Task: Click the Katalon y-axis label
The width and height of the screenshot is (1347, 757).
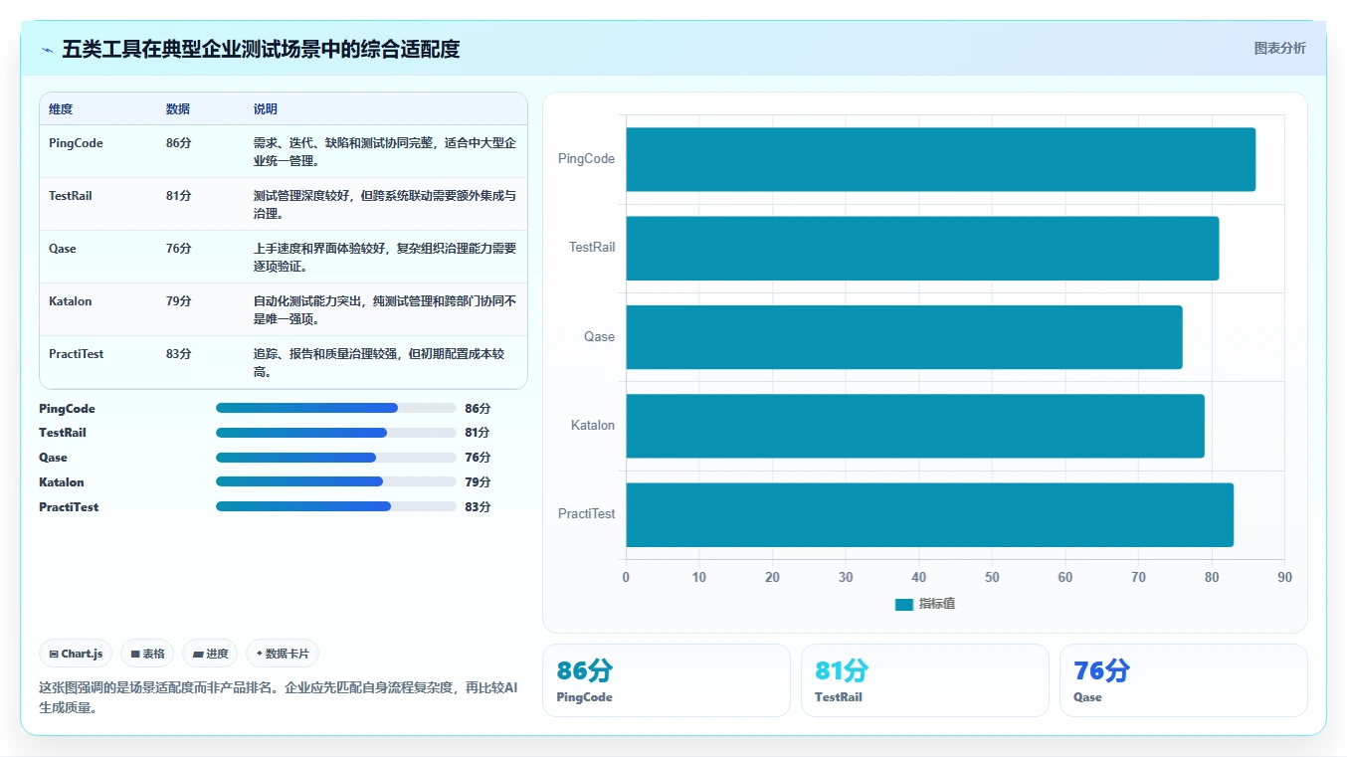Action: tap(593, 426)
